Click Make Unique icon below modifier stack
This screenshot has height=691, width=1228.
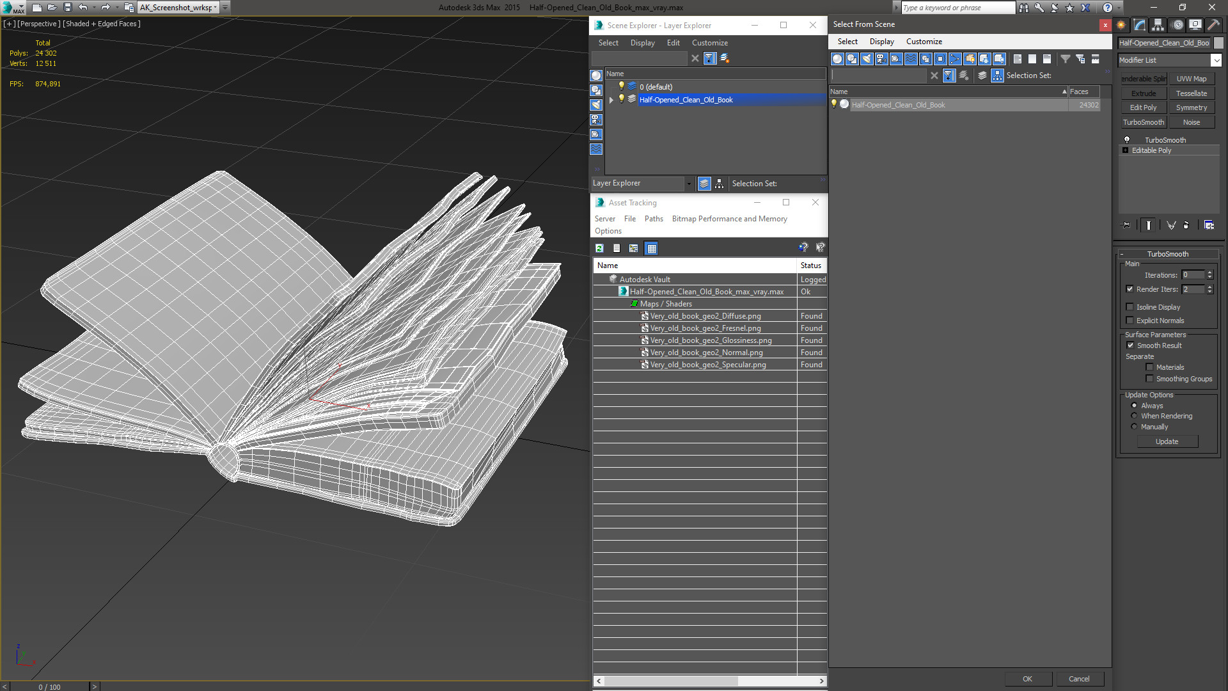[x=1171, y=225]
